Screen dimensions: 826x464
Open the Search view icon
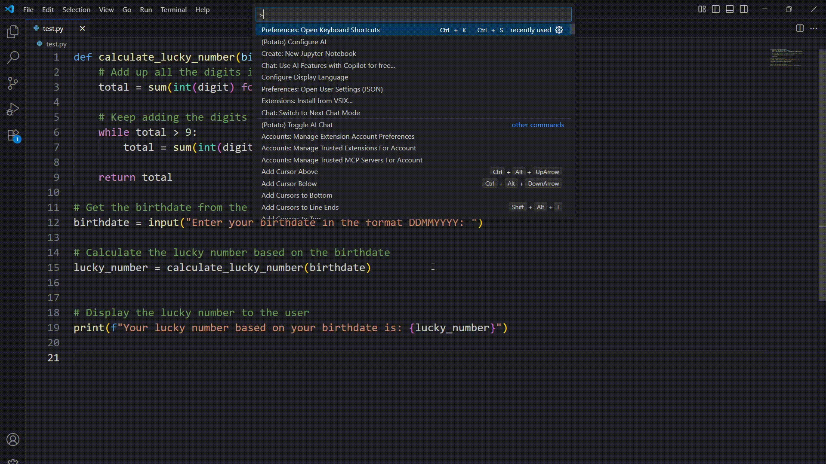(13, 57)
